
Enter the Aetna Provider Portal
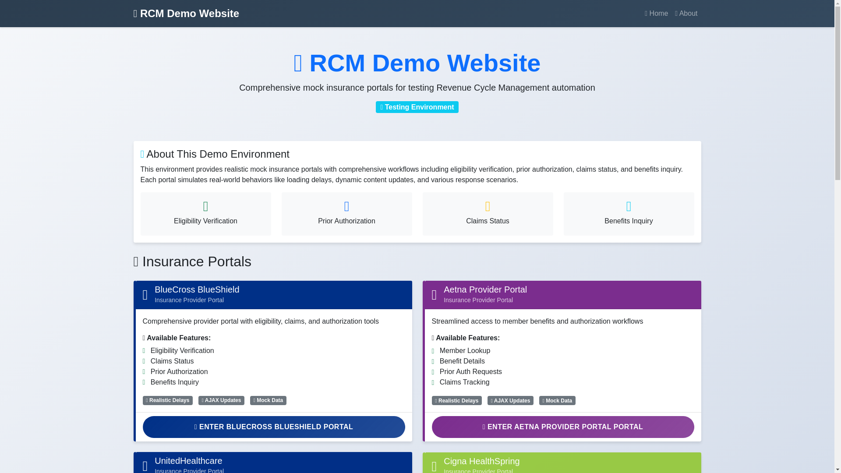tap(563, 427)
